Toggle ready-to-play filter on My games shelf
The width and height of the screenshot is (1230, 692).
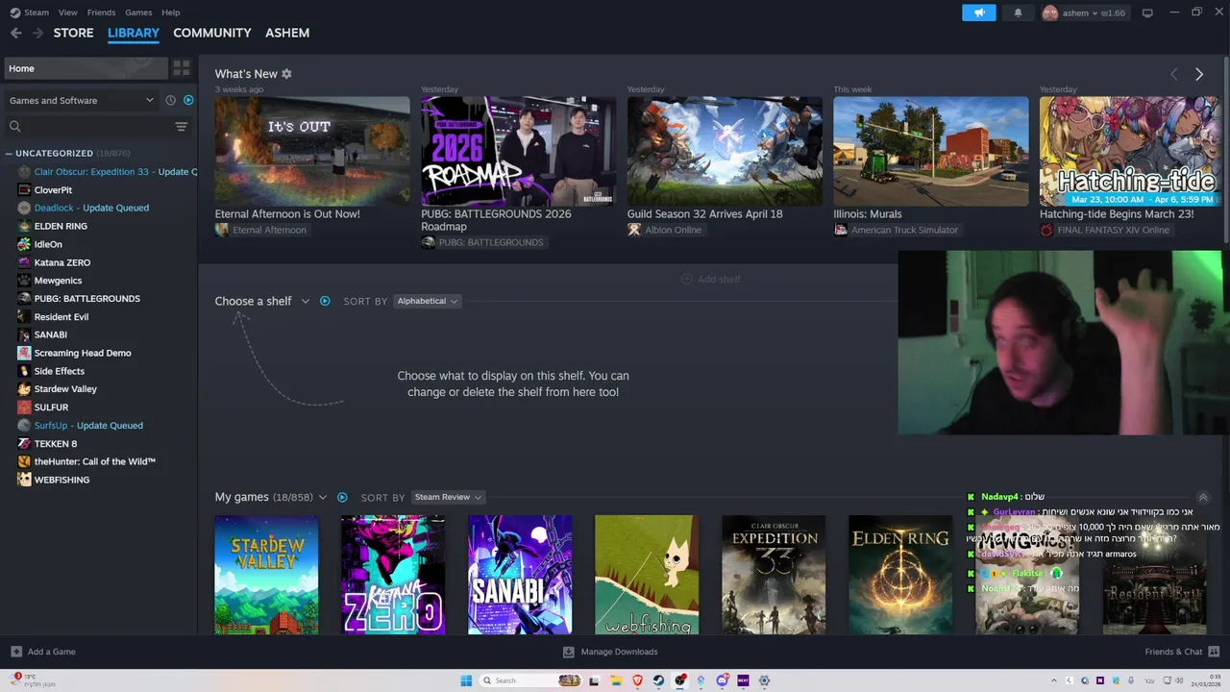[342, 497]
